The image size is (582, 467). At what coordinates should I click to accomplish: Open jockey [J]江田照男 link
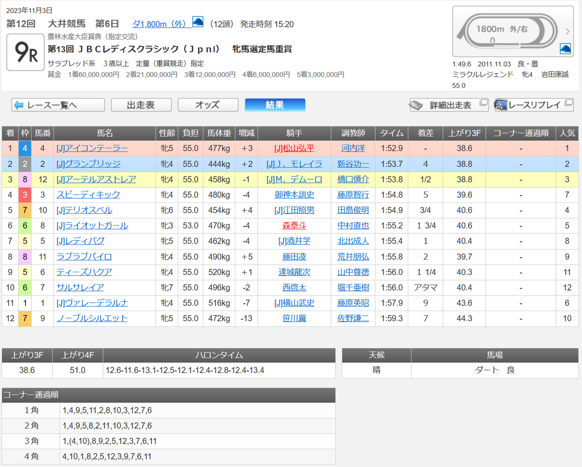294,210
